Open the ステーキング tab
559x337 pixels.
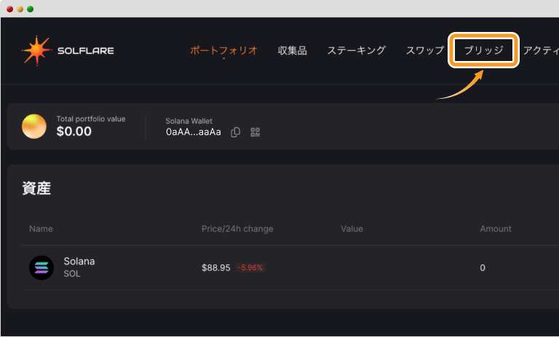(x=357, y=51)
